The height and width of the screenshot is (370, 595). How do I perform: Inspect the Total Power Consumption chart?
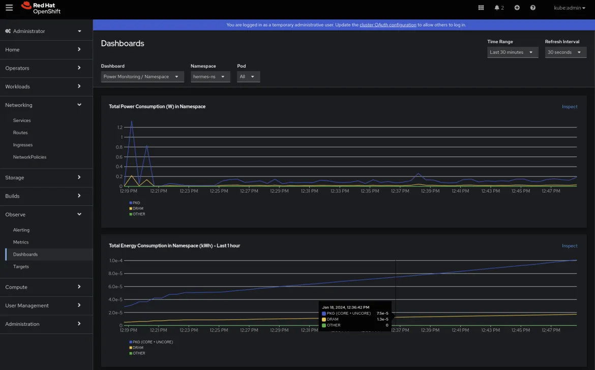coord(569,107)
